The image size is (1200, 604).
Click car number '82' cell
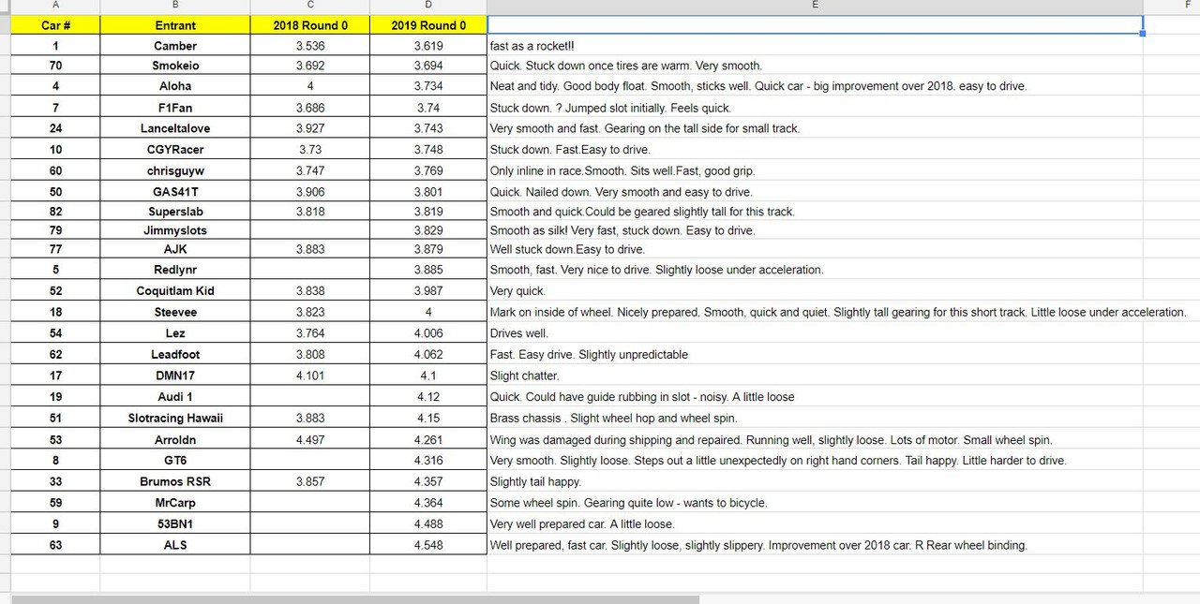55,212
